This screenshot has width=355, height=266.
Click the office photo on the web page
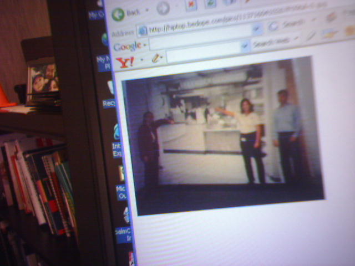click(223, 136)
